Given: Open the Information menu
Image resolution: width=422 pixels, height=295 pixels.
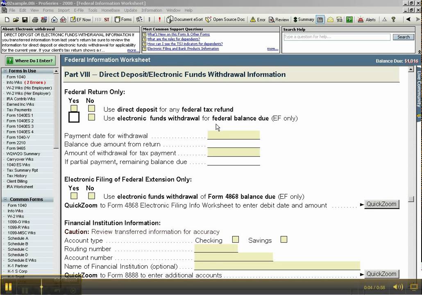Looking at the screenshot, I should 152,10.
